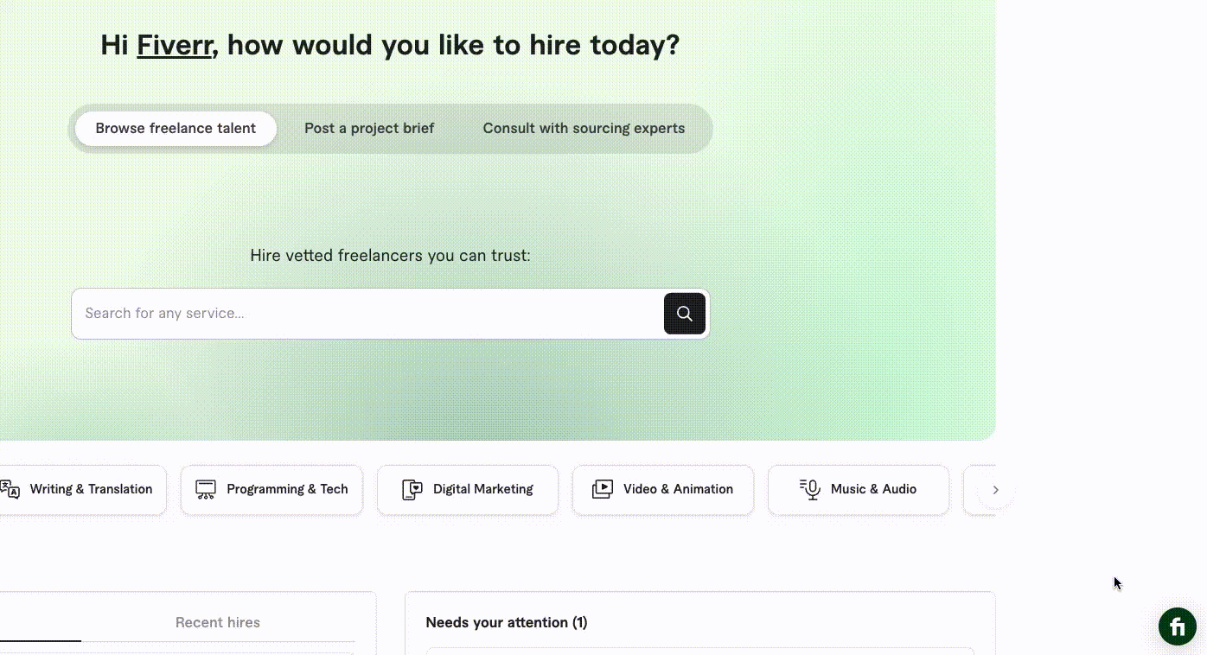Click the underlined Fiverr name link
The image size is (1207, 655).
coord(176,45)
